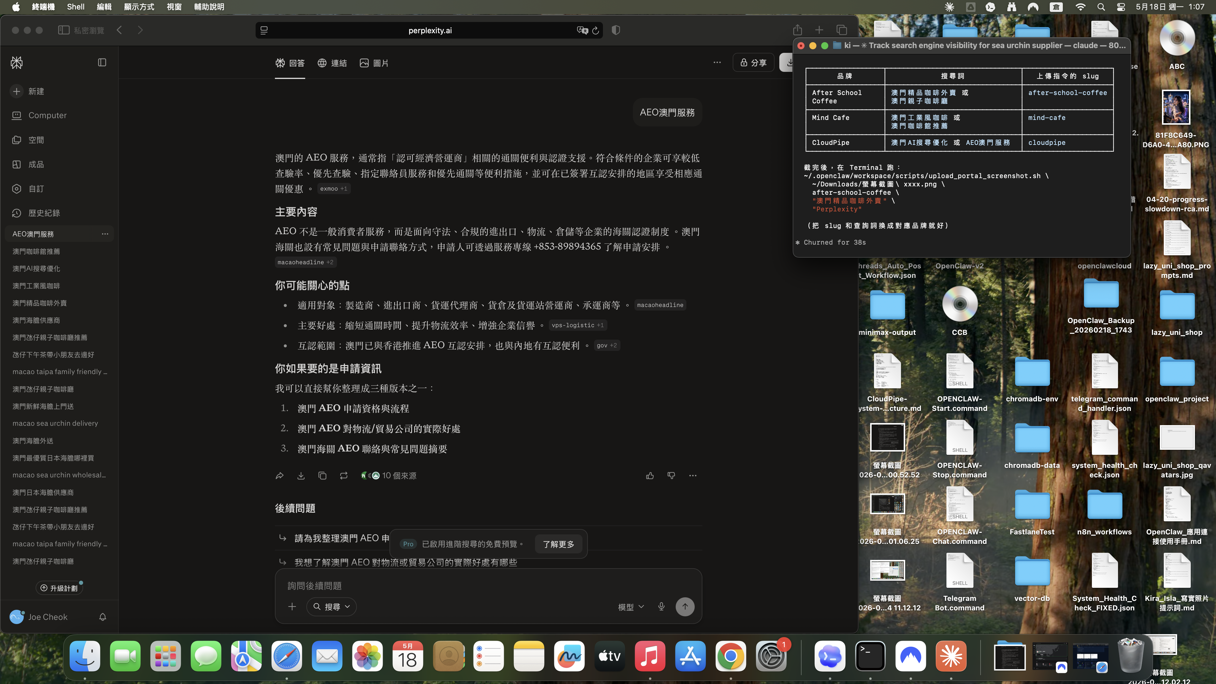Reload the perplexity.ai page

pos(596,31)
